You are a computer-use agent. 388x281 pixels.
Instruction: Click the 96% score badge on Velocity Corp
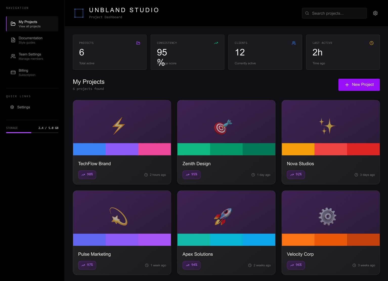pyautogui.click(x=296, y=265)
